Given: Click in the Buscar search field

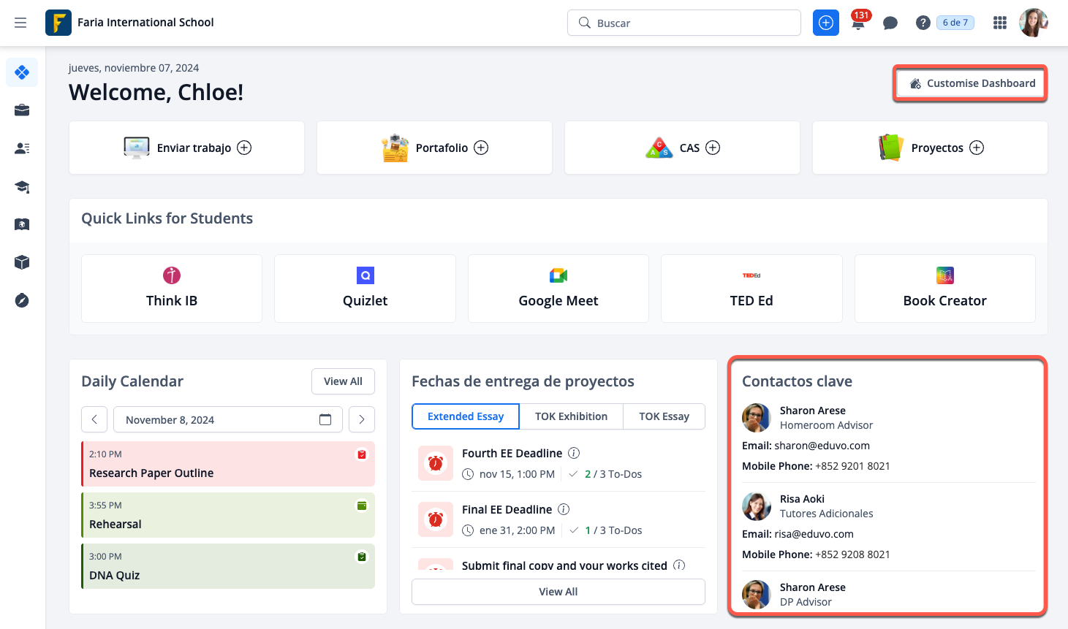Looking at the screenshot, I should 683,23.
